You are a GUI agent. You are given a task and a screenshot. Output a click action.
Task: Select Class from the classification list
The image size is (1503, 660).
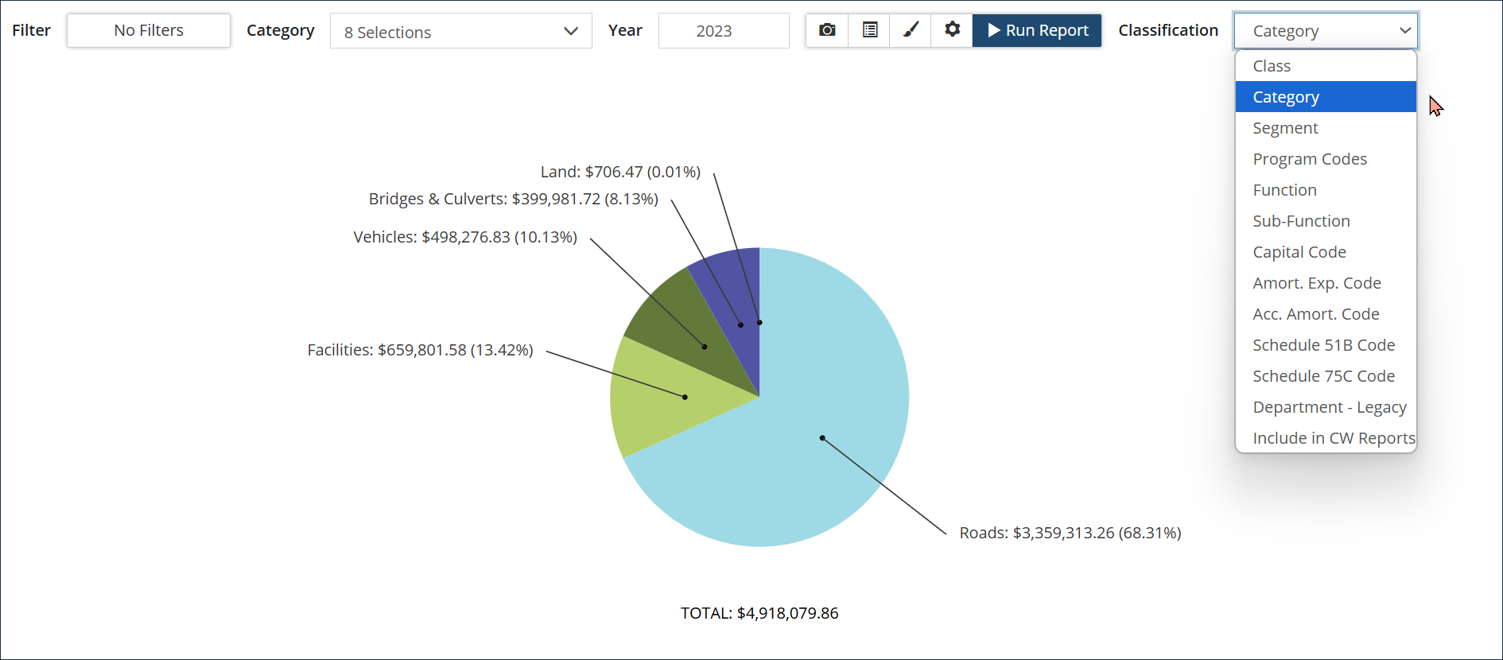1272,66
